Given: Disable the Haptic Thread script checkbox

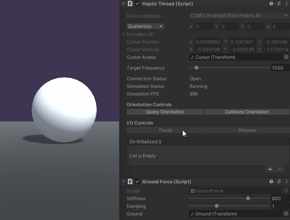Looking at the screenshot, I should (x=137, y=3).
